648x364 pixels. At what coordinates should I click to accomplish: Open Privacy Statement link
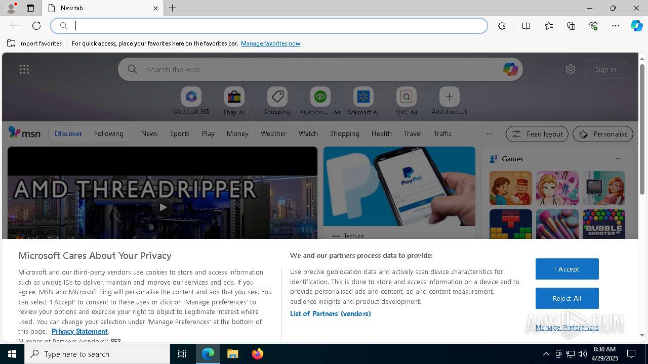[x=79, y=331]
